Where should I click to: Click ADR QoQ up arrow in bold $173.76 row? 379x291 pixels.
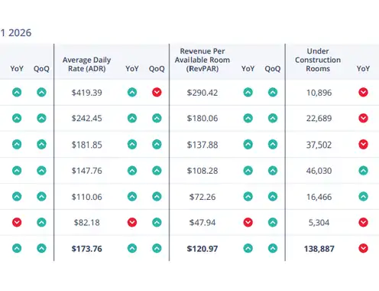pyautogui.click(x=157, y=248)
